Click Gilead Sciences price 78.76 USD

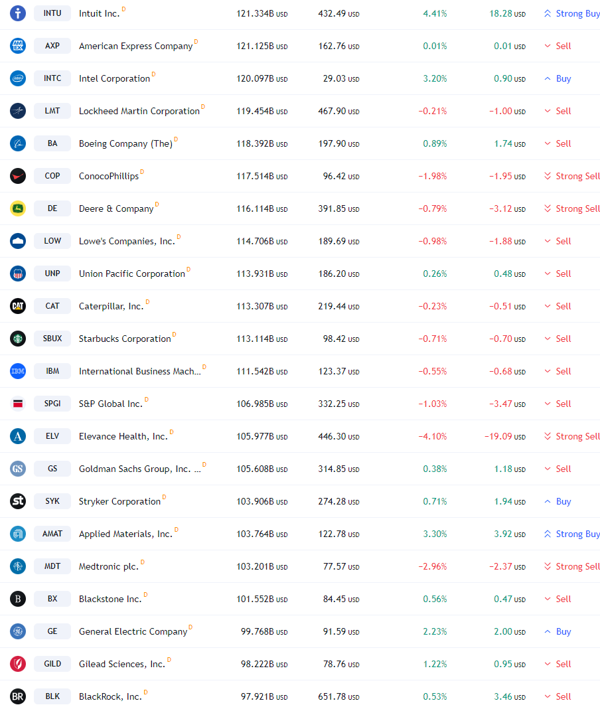341,664
